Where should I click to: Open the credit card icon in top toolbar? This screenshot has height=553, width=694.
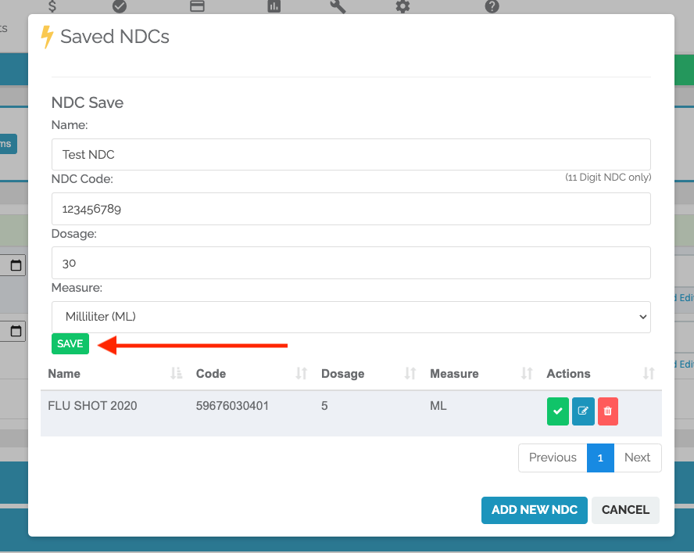(197, 5)
